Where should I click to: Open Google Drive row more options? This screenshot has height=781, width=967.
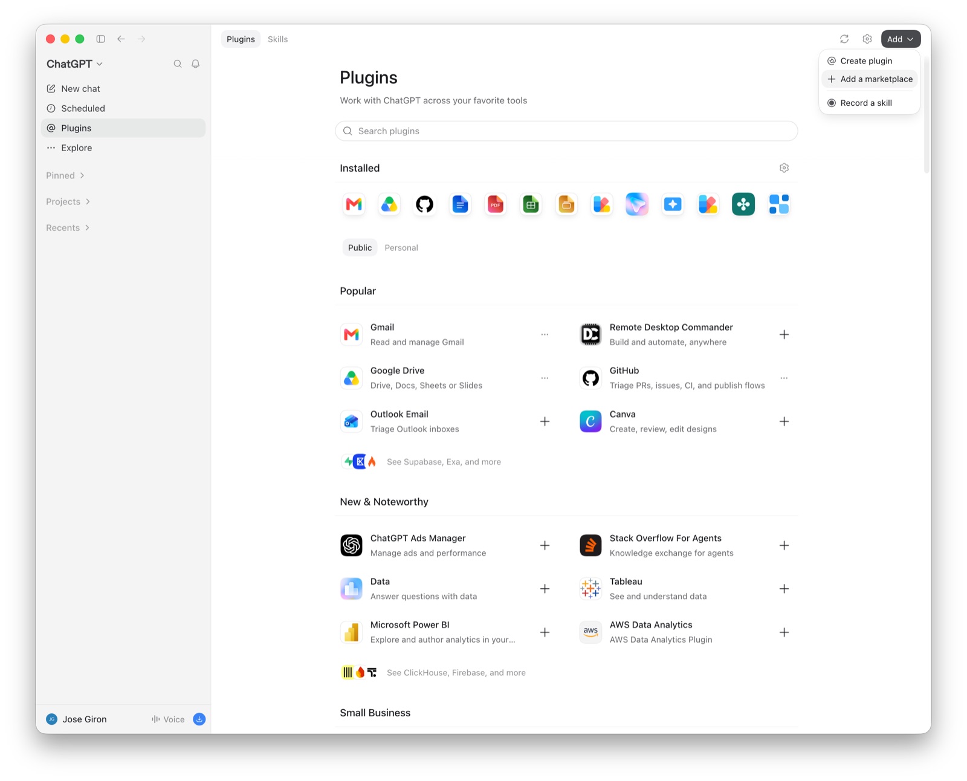(x=545, y=378)
